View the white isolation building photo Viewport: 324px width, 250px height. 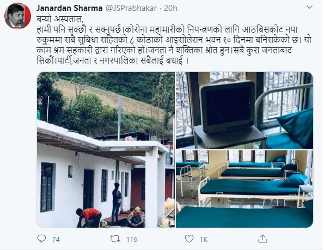pos(106,150)
